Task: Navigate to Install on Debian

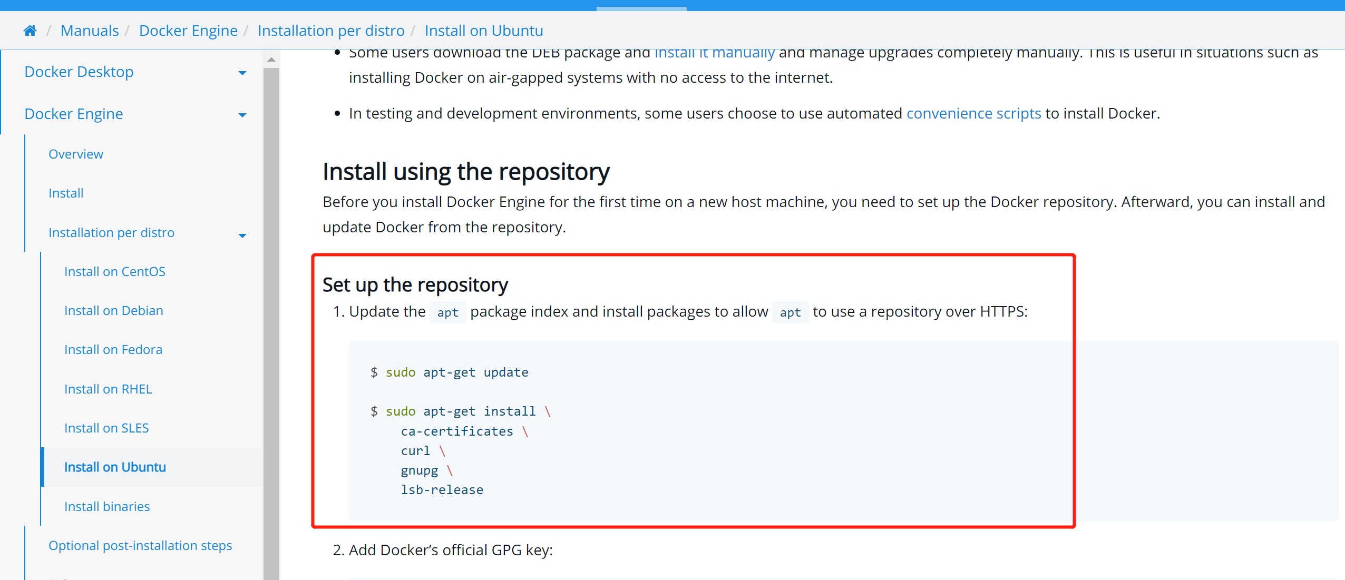Action: 114,311
